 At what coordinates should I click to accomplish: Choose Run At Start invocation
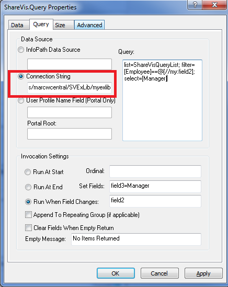point(28,172)
